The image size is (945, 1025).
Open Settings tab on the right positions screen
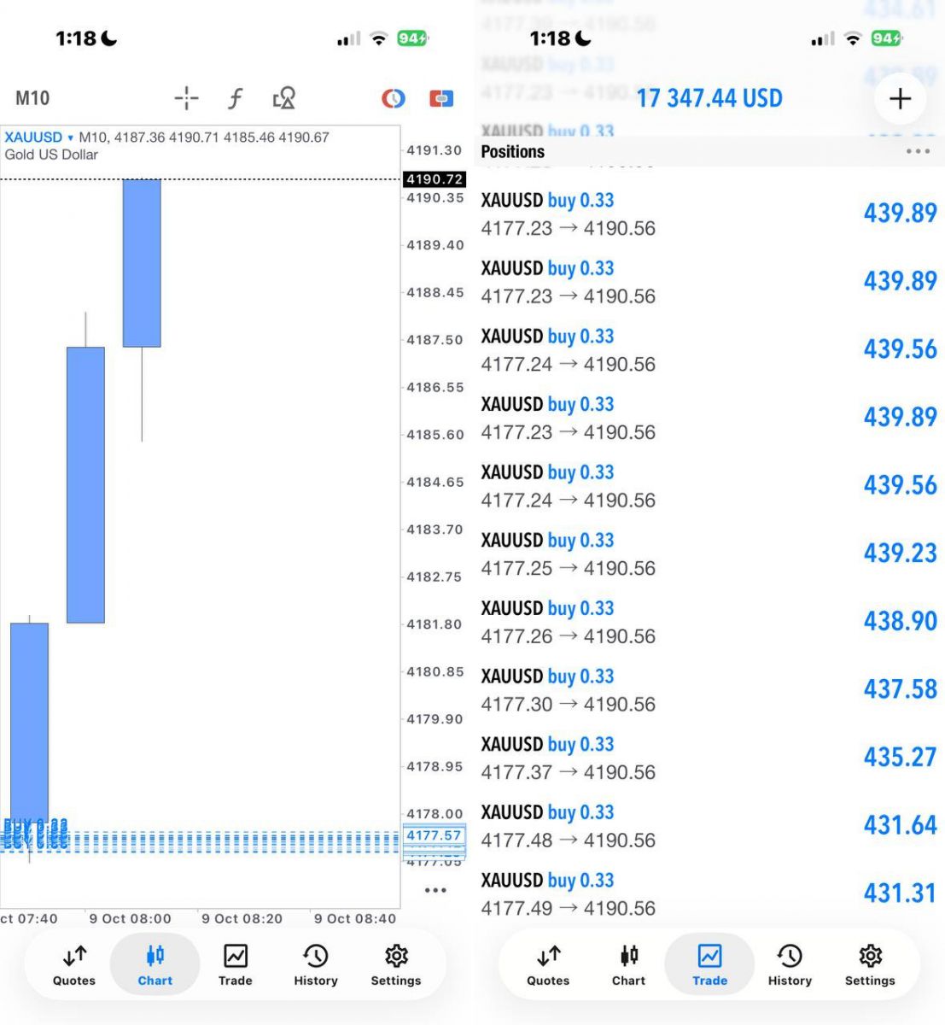[870, 964]
